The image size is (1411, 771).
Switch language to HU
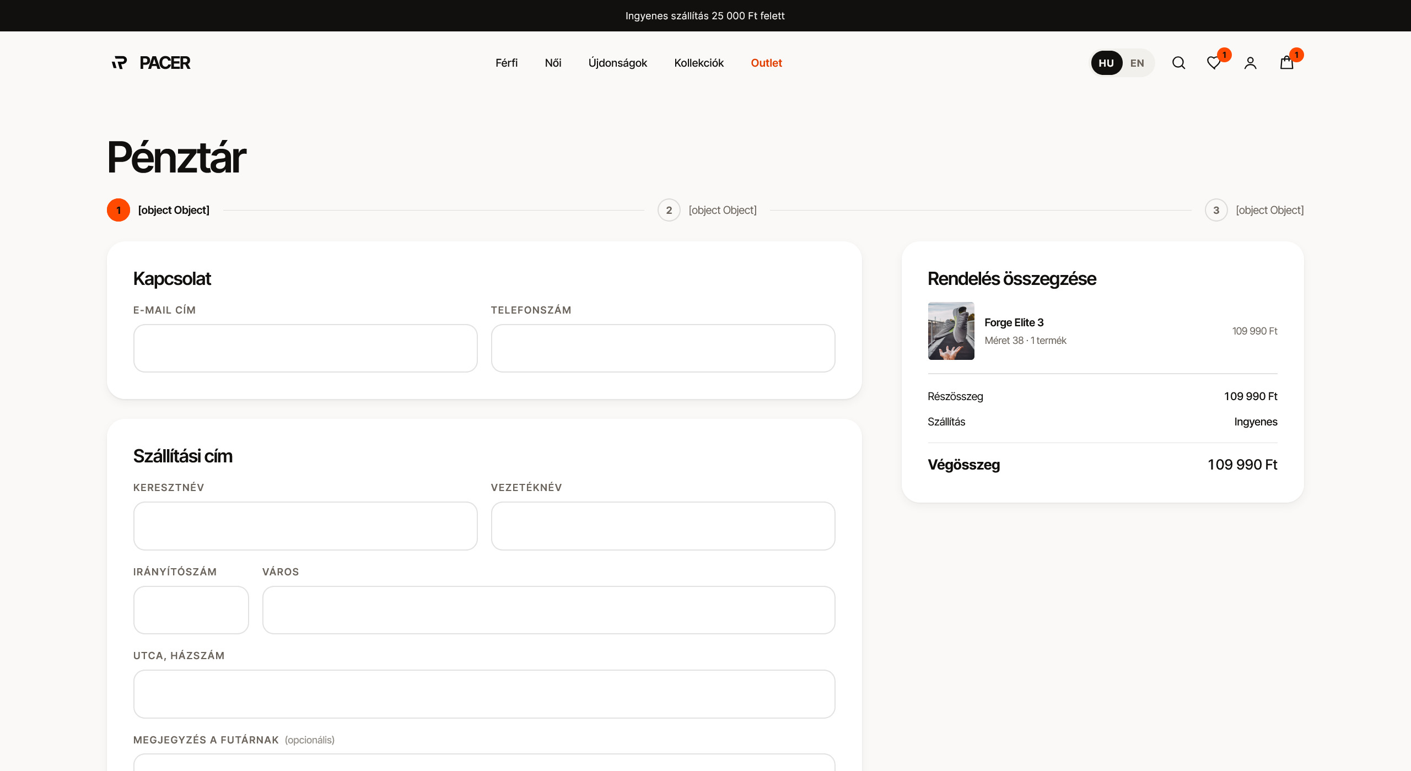tap(1106, 63)
